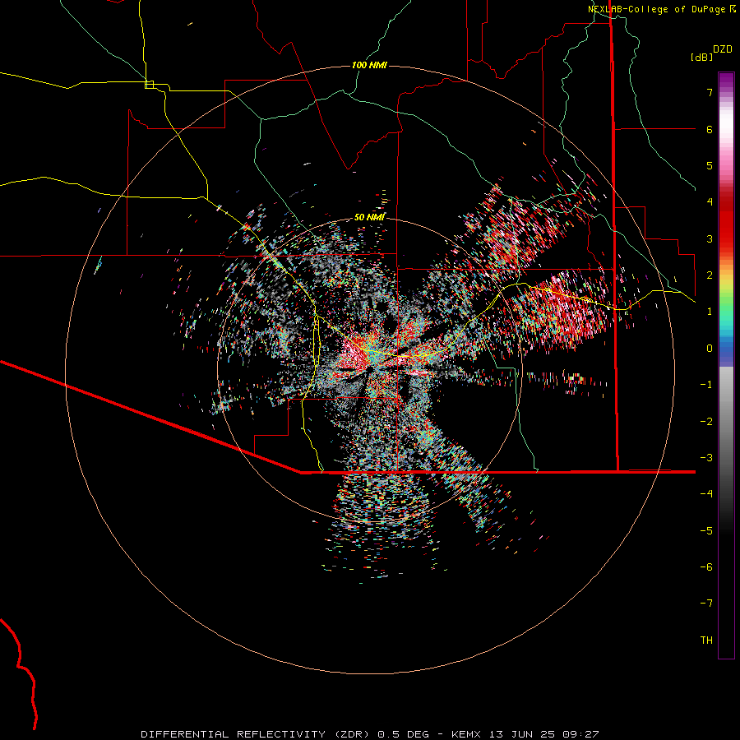This screenshot has width=740, height=740.
Task: Click the 2 value on color scale
Action: (710, 275)
